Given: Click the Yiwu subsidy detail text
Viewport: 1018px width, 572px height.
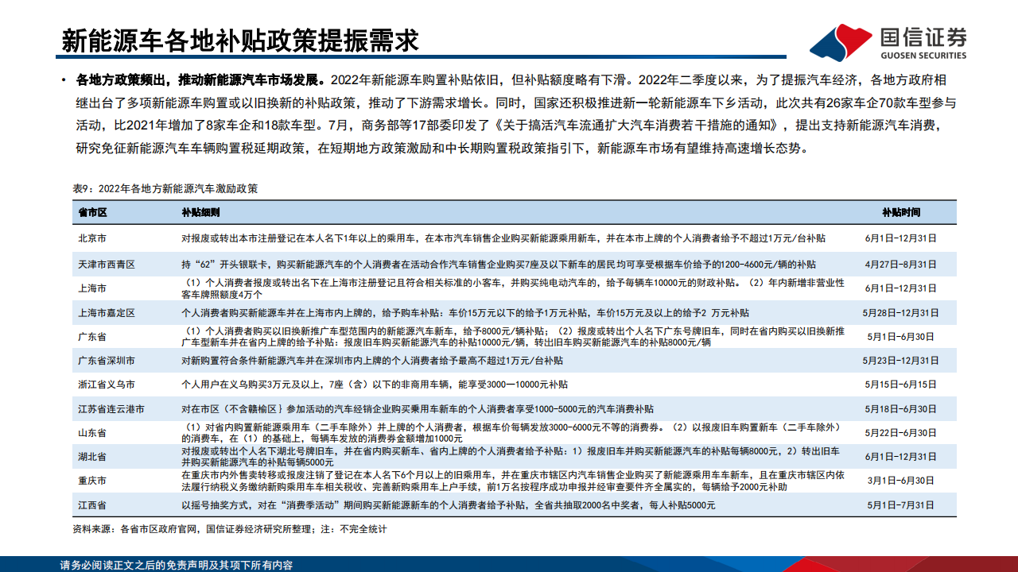Looking at the screenshot, I should (x=374, y=385).
